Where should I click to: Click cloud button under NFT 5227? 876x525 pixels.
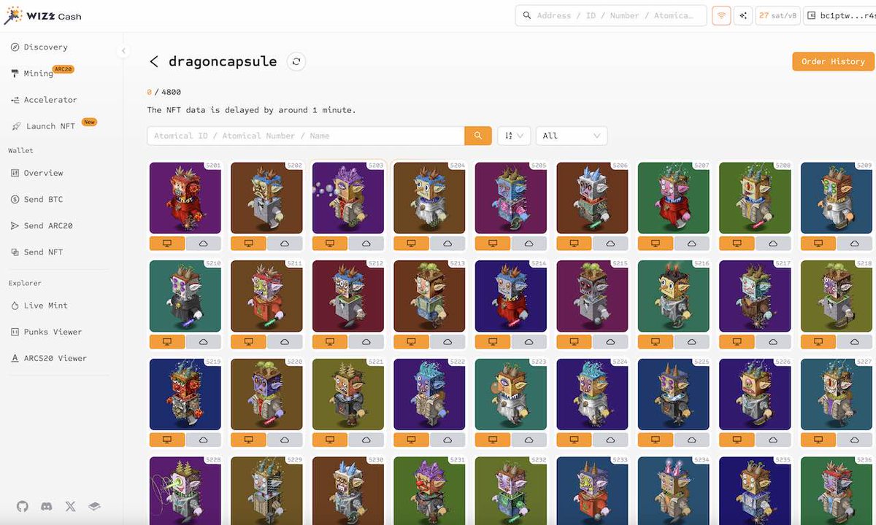coord(854,440)
